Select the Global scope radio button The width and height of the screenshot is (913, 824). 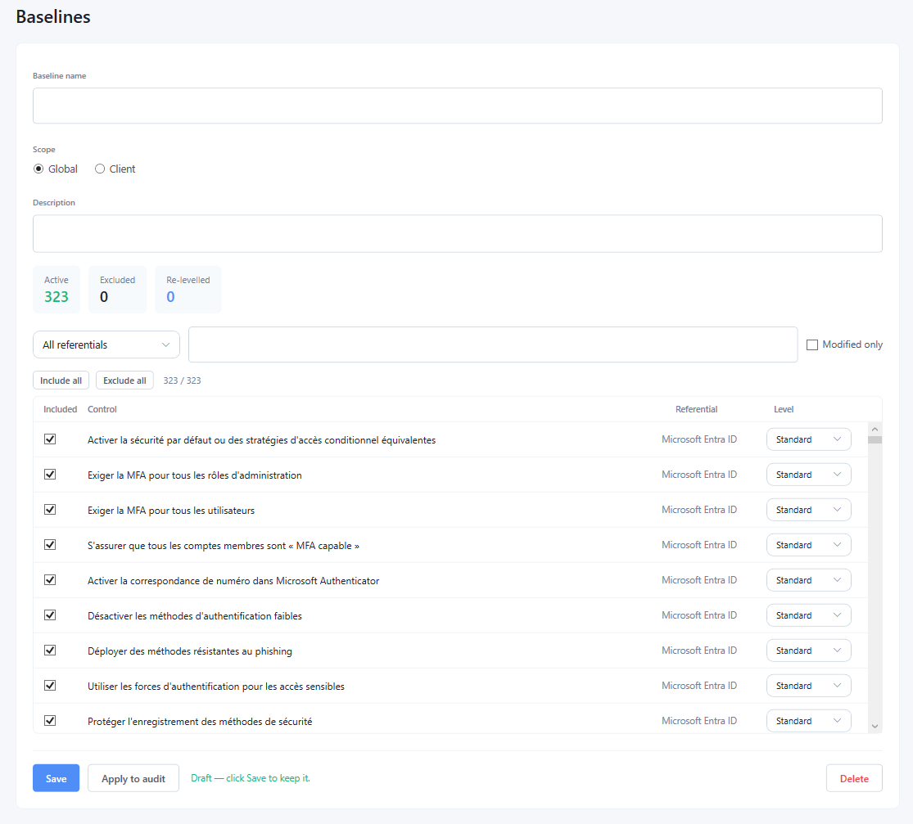point(38,169)
